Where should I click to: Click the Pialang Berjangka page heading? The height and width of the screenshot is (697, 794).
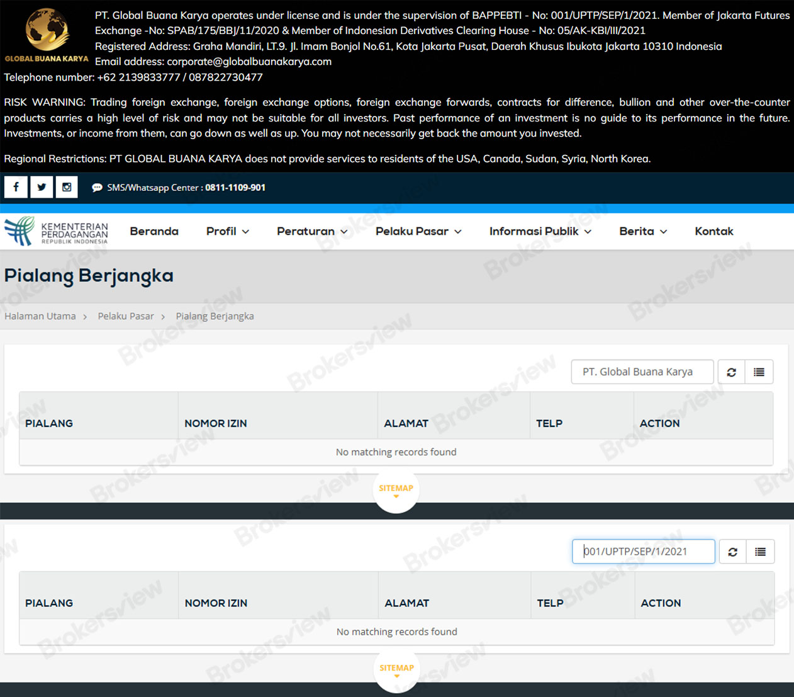tap(89, 276)
